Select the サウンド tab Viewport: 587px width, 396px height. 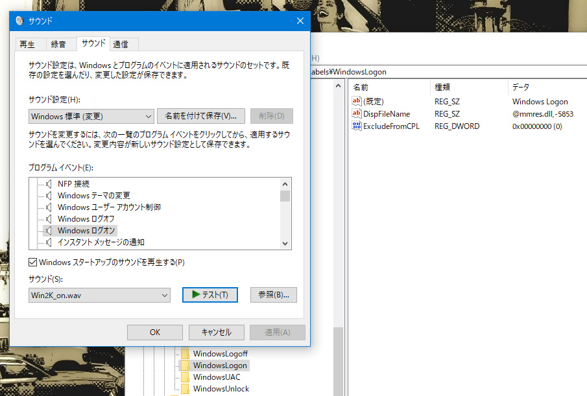pyautogui.click(x=93, y=43)
